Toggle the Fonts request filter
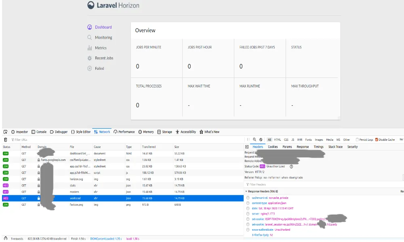Screen dimensions: 404x242 pos(308,140)
